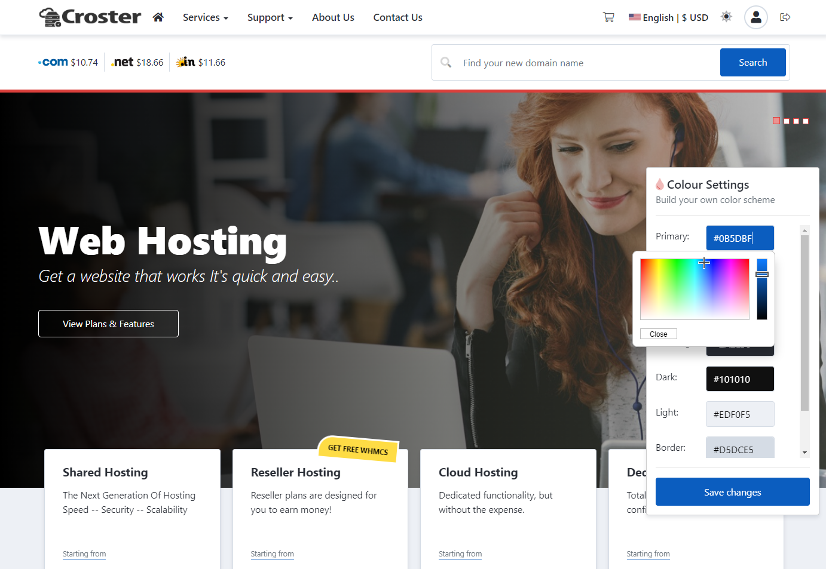Toggle the light/dark theme sun icon
This screenshot has width=826, height=569.
(726, 17)
